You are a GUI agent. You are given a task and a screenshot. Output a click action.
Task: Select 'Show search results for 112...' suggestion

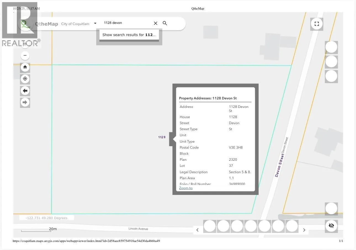(x=129, y=35)
